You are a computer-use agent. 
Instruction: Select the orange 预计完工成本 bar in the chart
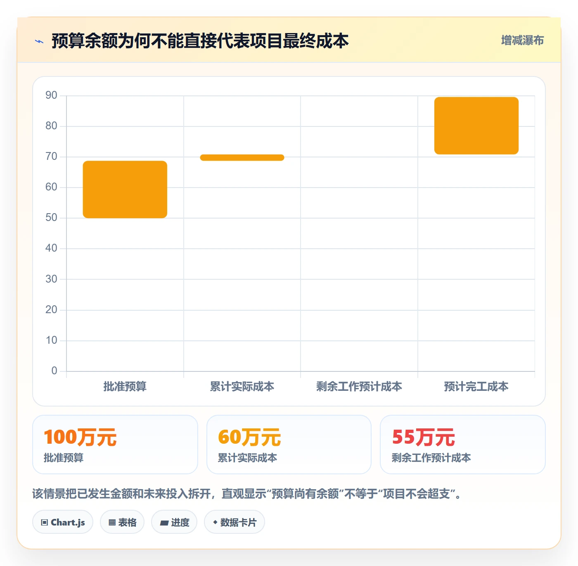(476, 126)
